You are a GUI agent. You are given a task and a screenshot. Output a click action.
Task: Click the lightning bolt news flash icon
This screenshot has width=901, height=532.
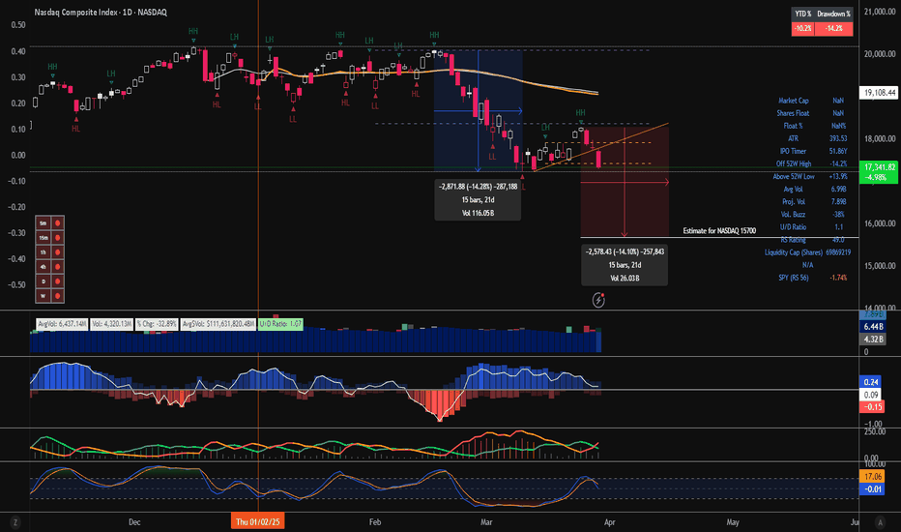(x=598, y=300)
